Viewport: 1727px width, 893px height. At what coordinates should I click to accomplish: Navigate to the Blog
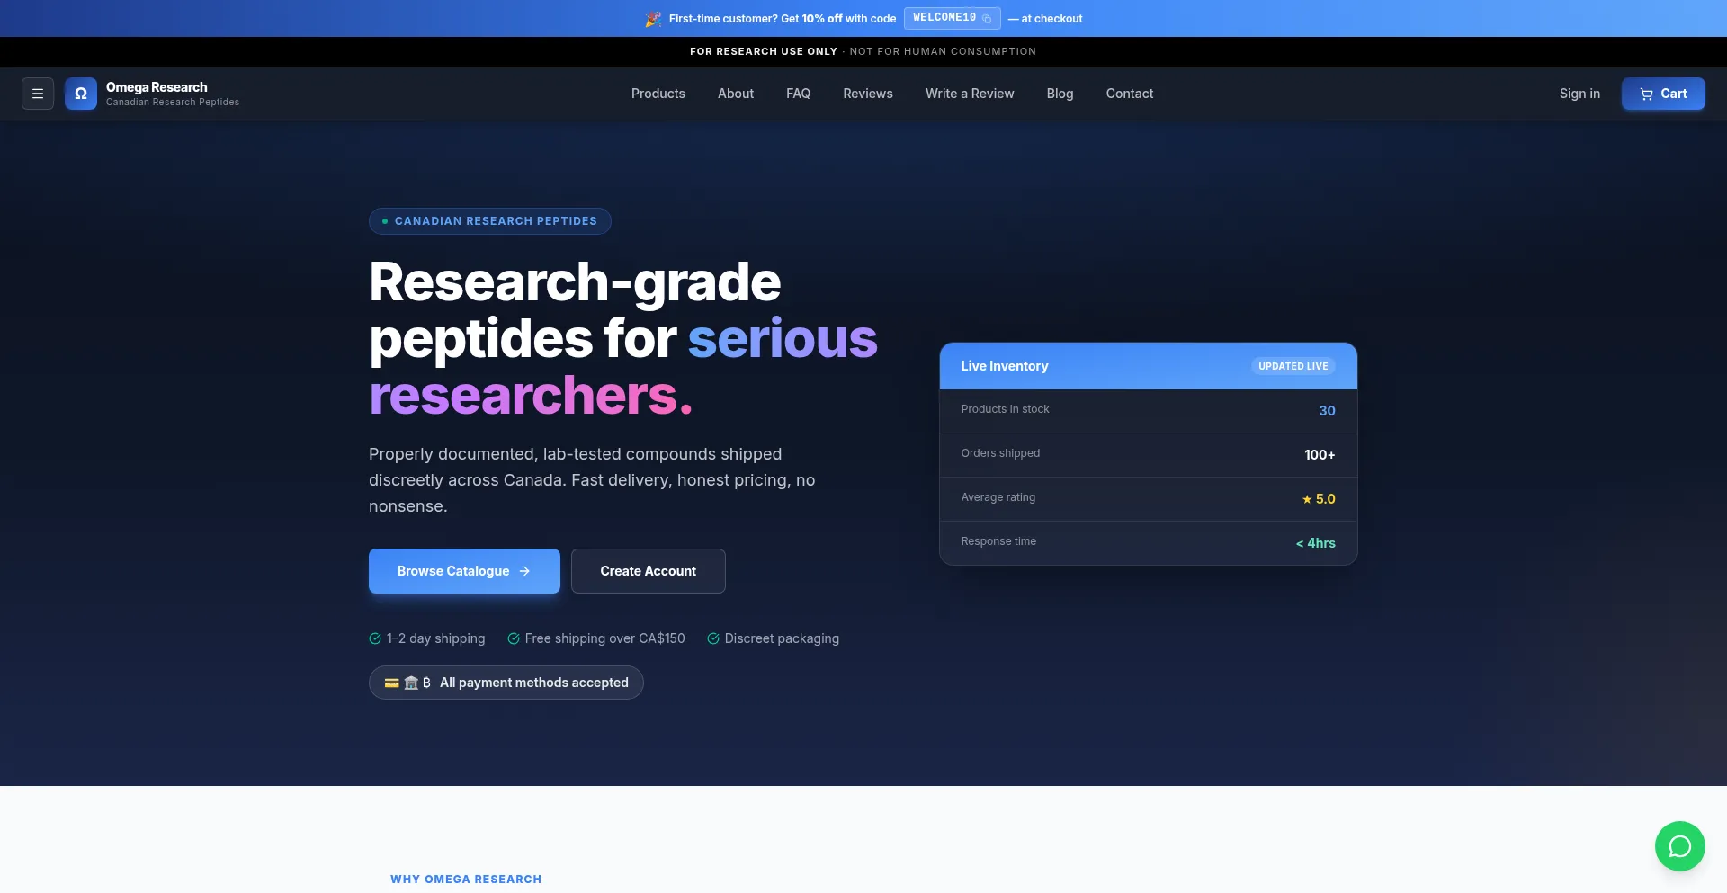1060,94
